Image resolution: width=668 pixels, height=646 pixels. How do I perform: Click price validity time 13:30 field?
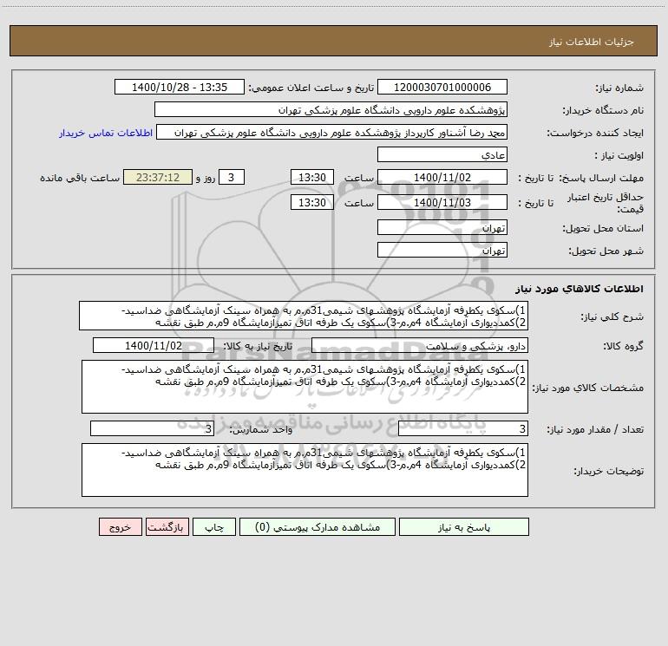(311, 202)
